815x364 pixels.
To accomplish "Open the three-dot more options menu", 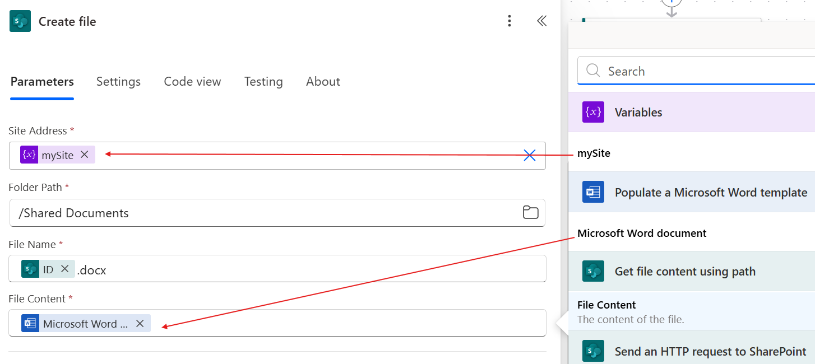I will (509, 21).
